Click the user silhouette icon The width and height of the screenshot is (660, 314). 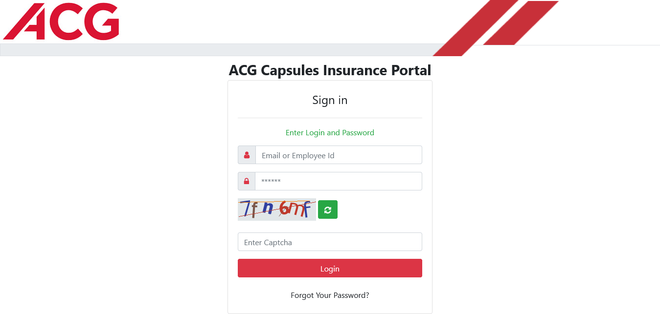pos(247,155)
